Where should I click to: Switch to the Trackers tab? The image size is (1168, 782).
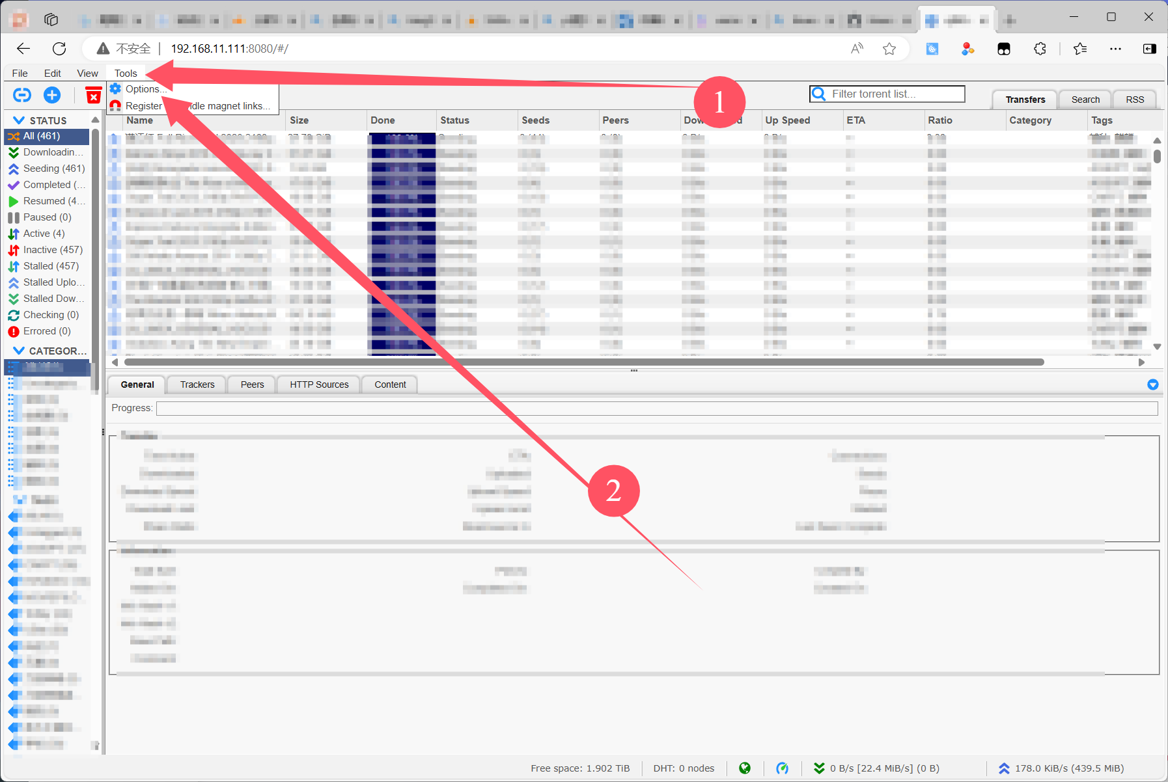[x=197, y=384]
